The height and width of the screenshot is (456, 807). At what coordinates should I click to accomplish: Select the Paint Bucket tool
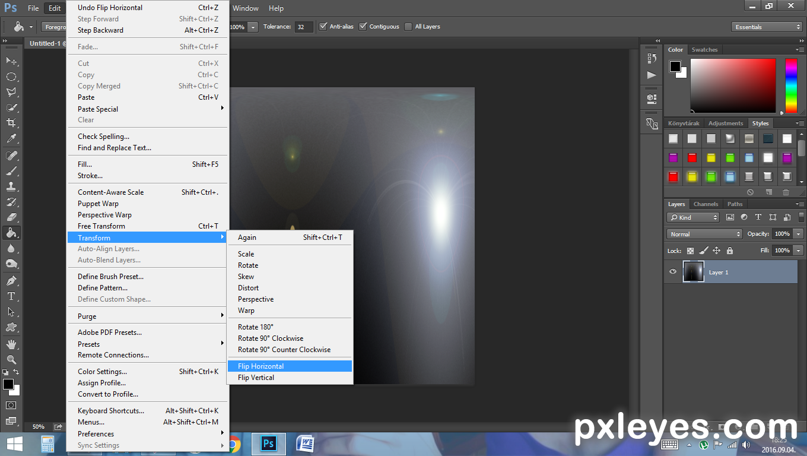pyautogui.click(x=11, y=233)
